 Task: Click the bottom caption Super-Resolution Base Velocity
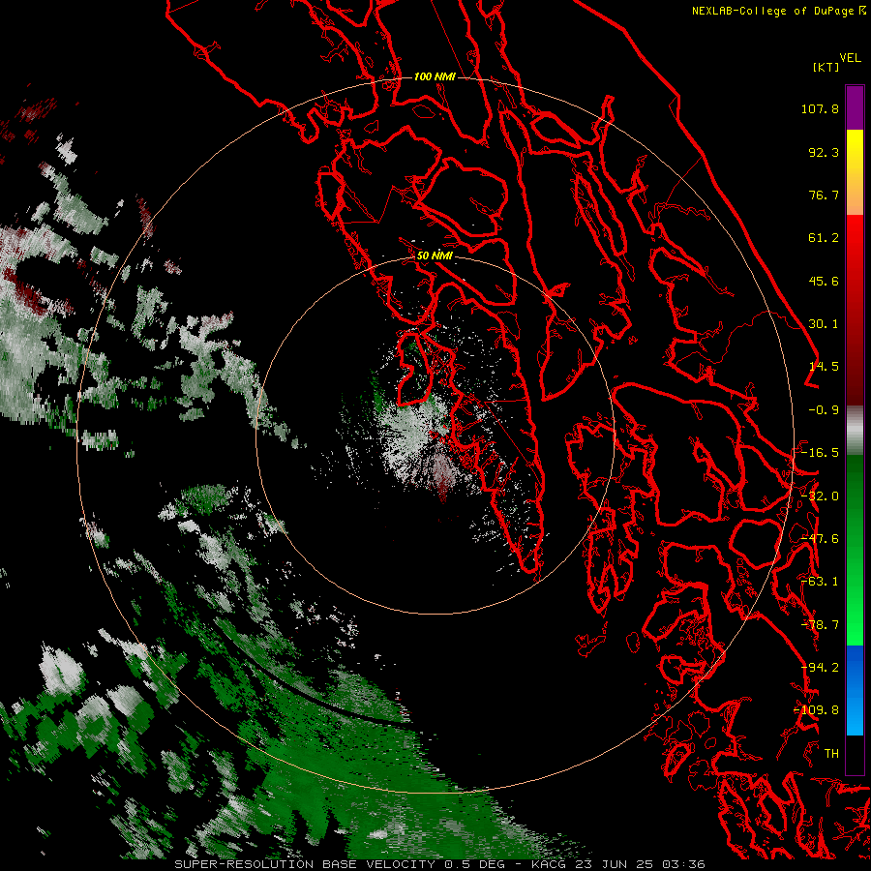coord(439,864)
